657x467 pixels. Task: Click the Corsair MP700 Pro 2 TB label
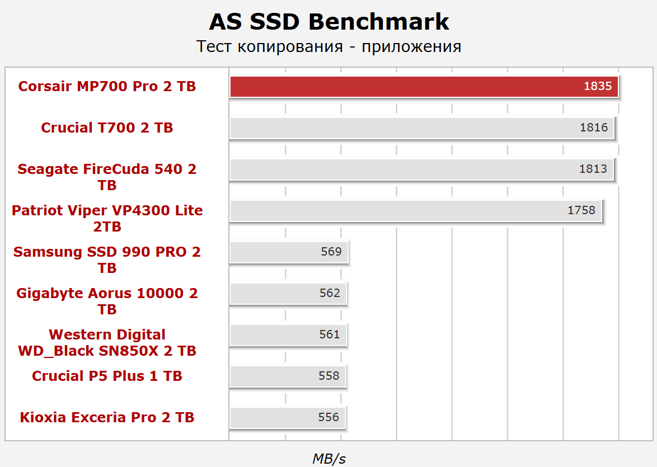point(107,87)
